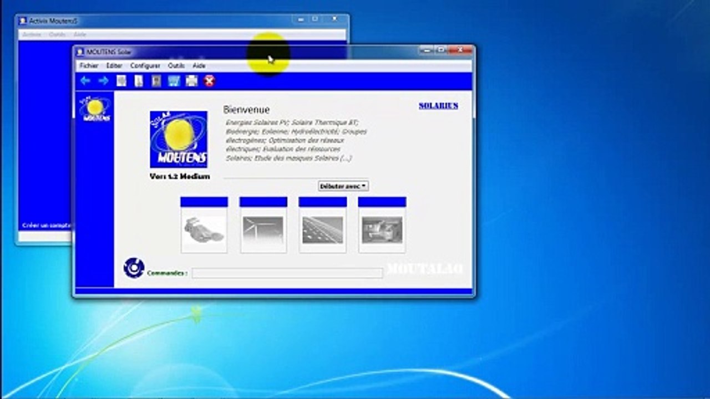This screenshot has height=399, width=710.
Task: Select the wind turbine module thumbnail
Action: click(263, 225)
